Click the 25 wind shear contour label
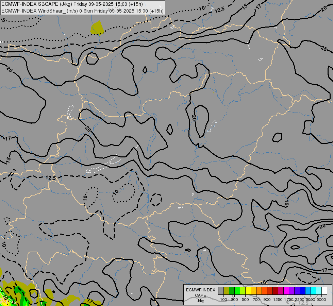333x306 pixels. [x=324, y=49]
